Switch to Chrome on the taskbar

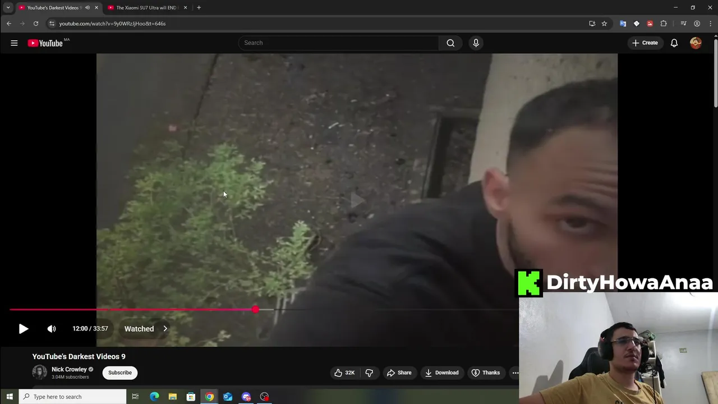click(209, 397)
